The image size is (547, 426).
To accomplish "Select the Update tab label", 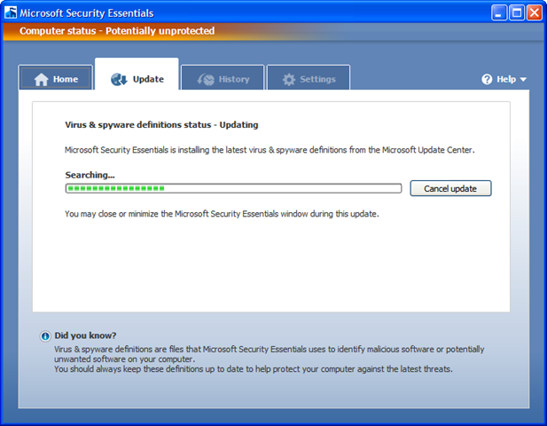I will (148, 79).
